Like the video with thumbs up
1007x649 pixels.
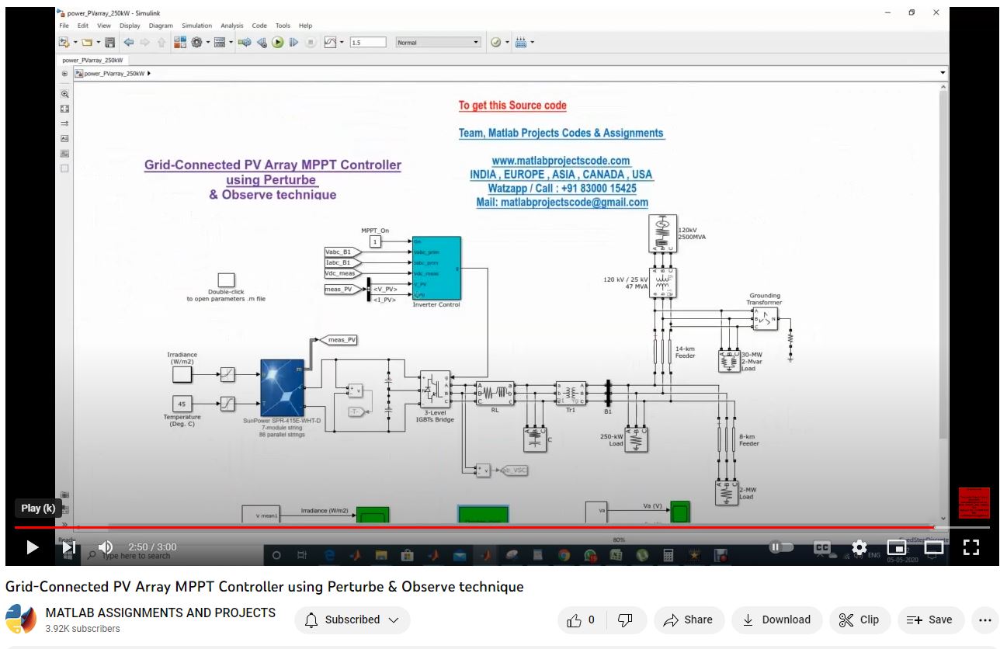point(583,619)
